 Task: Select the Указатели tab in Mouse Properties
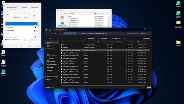tap(32, 9)
